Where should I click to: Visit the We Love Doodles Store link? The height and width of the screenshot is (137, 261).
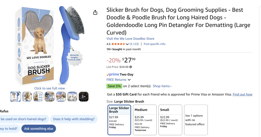(130, 39)
